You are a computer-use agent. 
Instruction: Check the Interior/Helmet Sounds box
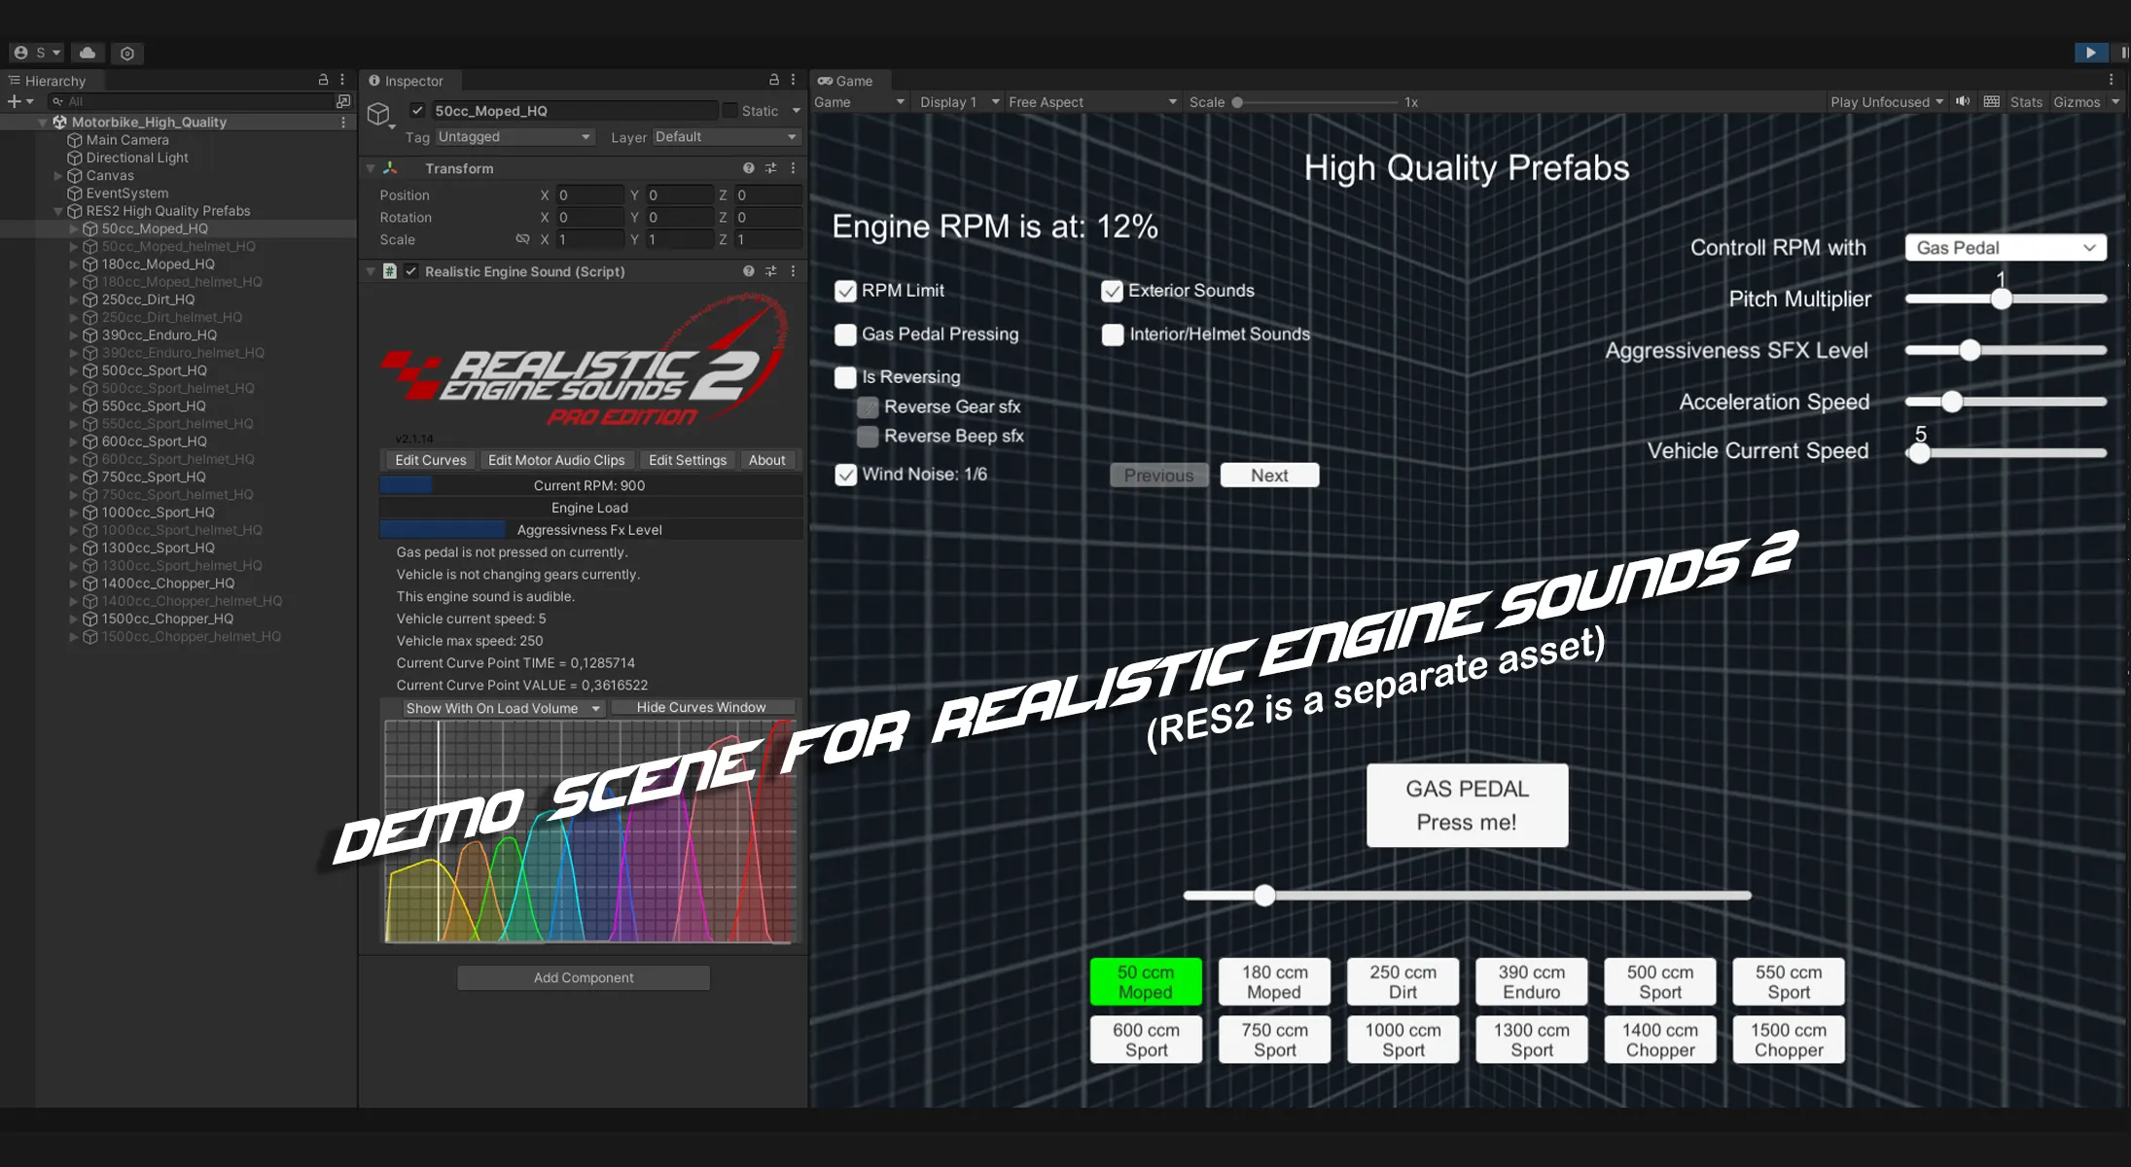coord(1113,335)
